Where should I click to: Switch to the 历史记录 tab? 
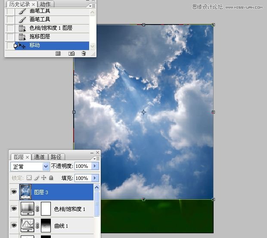(19, 4)
